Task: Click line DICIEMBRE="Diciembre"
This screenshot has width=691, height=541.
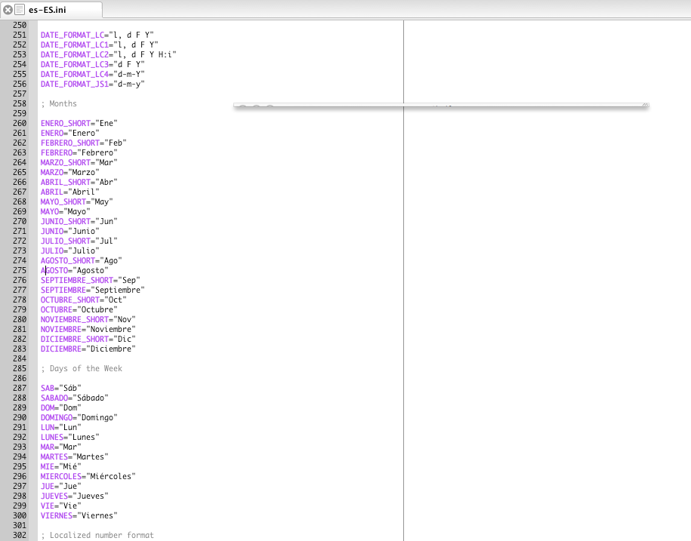Action: click(88, 349)
